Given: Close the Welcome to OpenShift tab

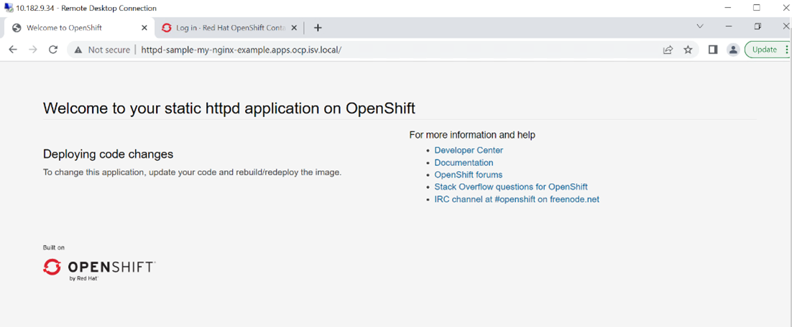Looking at the screenshot, I should 144,27.
